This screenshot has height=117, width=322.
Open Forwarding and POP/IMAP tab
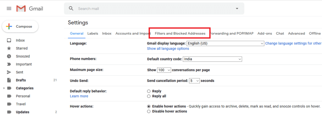point(232,33)
